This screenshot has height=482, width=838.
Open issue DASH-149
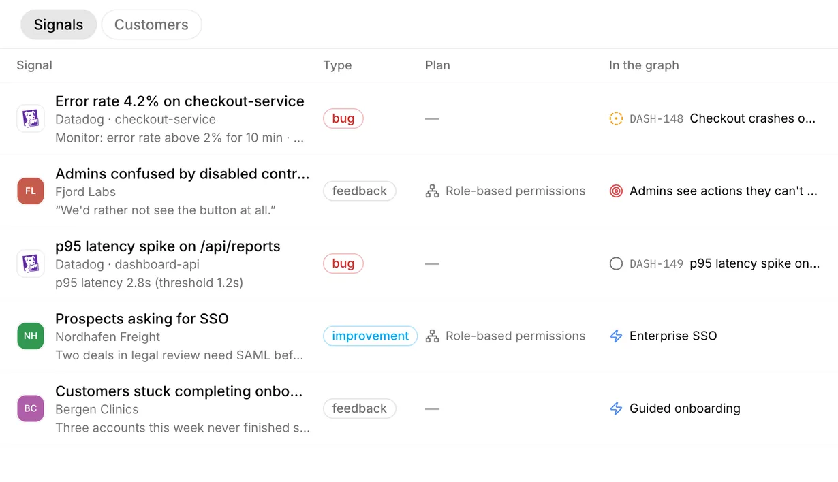click(x=656, y=263)
